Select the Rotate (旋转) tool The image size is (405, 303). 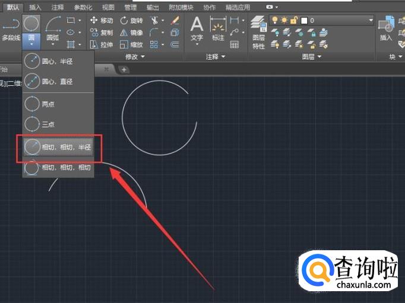click(x=131, y=20)
